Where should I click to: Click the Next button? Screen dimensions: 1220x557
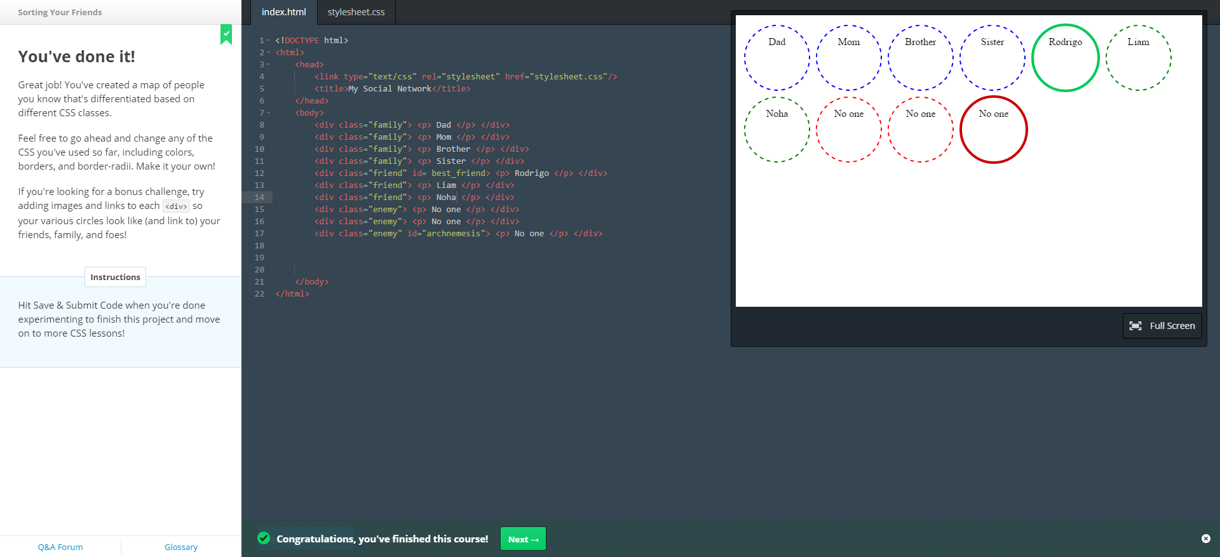click(x=523, y=539)
